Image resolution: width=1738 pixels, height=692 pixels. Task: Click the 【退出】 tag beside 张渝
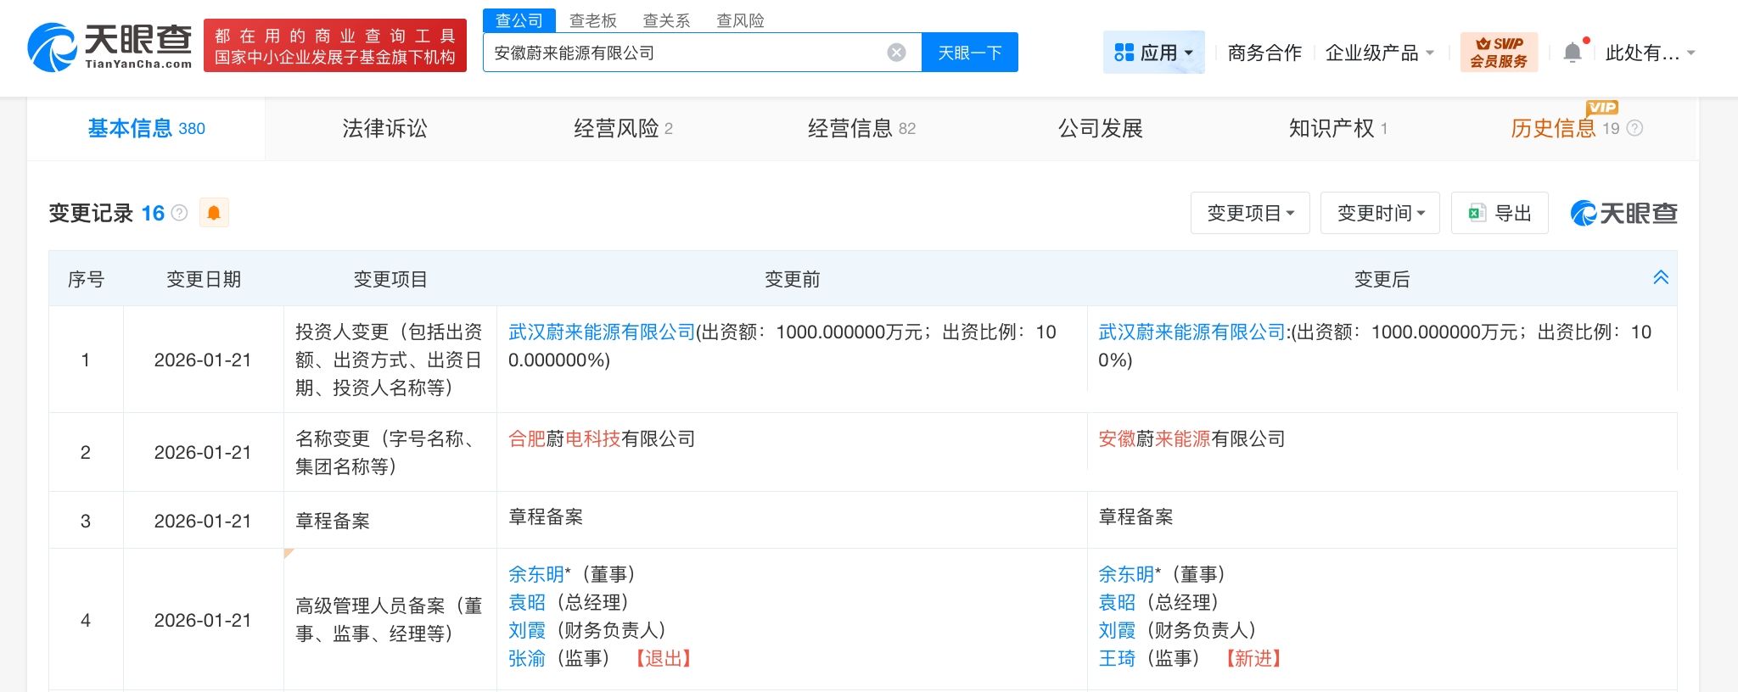pyautogui.click(x=664, y=658)
